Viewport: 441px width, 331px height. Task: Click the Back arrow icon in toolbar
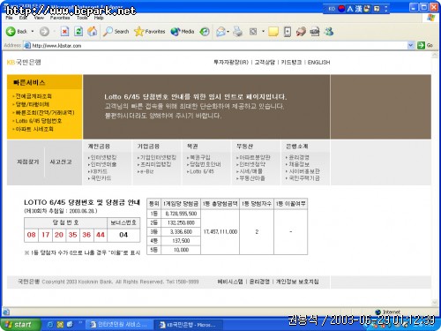click(11, 31)
